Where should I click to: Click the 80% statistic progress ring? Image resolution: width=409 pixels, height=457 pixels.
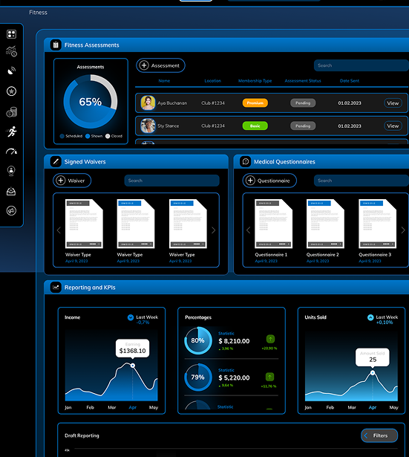coord(198,340)
